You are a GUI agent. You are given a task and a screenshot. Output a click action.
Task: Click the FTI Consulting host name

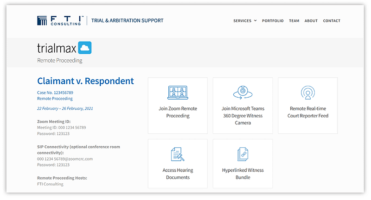coord(50,184)
